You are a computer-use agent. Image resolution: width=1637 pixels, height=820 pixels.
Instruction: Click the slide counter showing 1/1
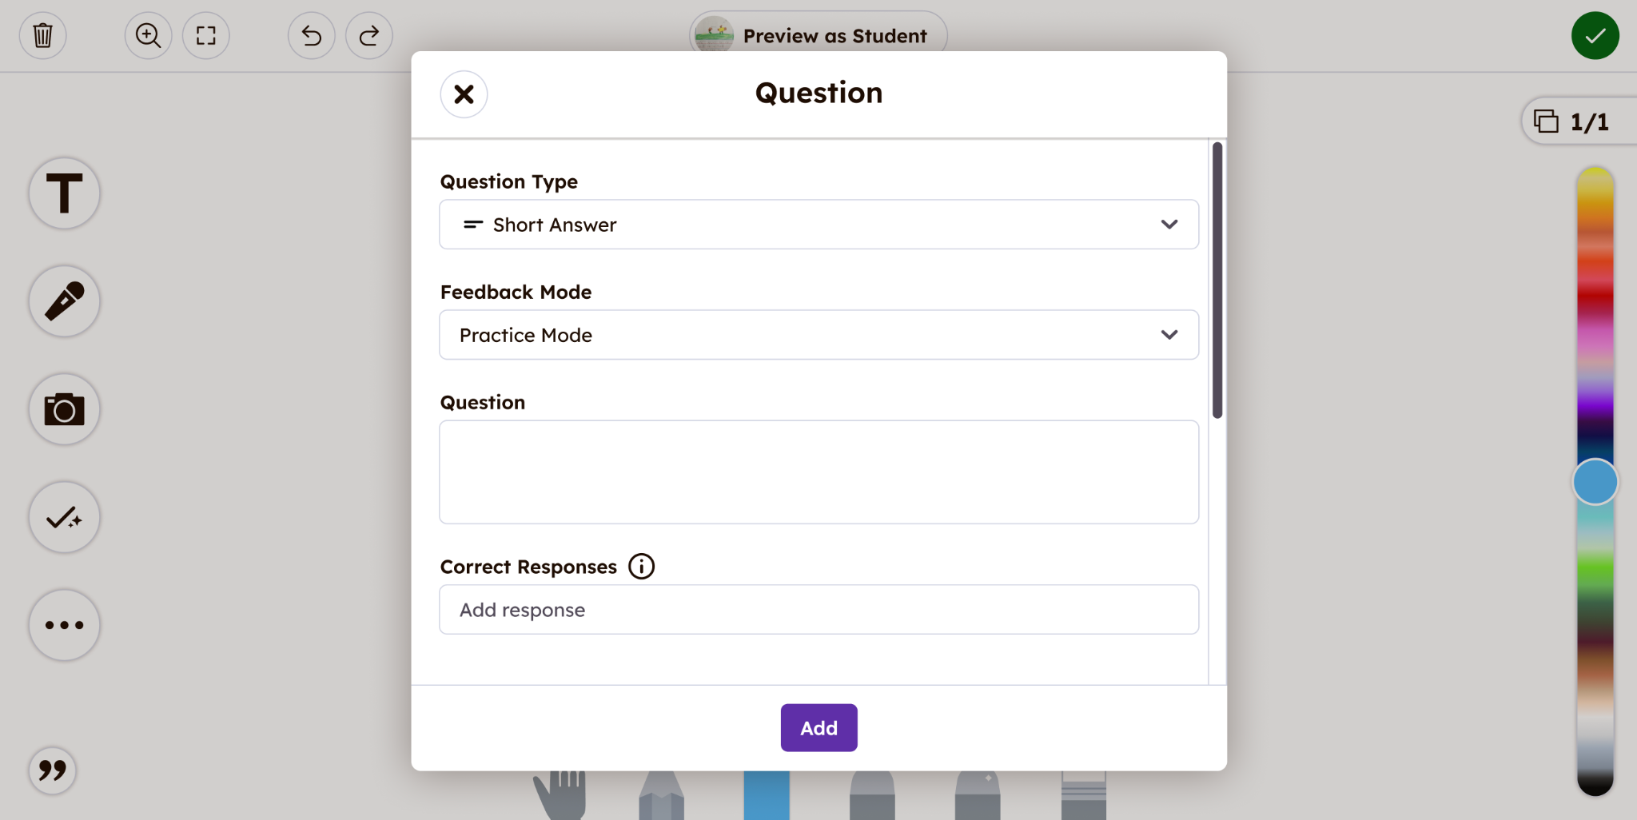(x=1576, y=121)
